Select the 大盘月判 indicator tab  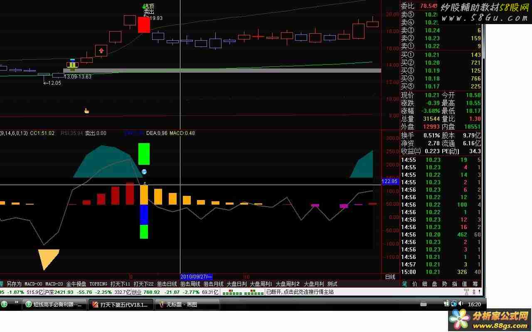click(314, 284)
